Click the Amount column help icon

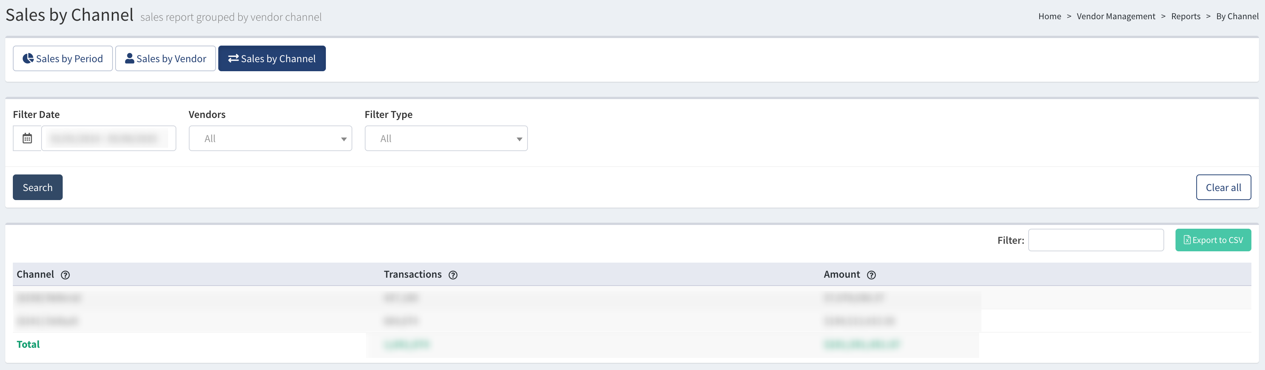point(871,275)
